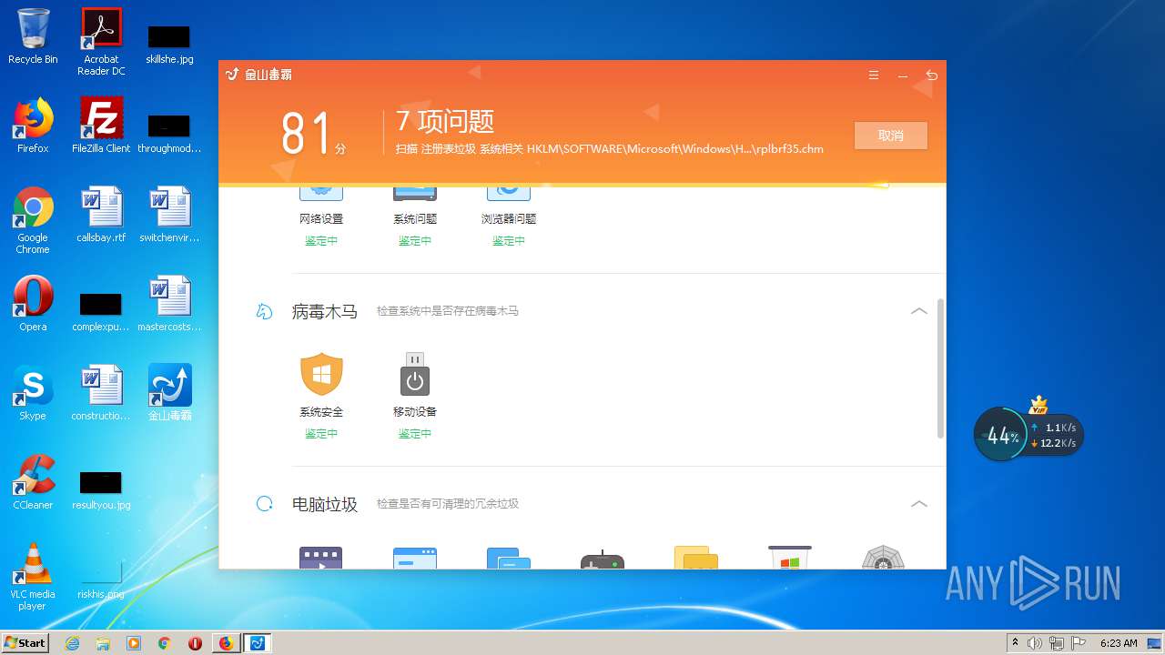Click the Action Center flag tray icon
The height and width of the screenshot is (655, 1165).
tap(1079, 643)
